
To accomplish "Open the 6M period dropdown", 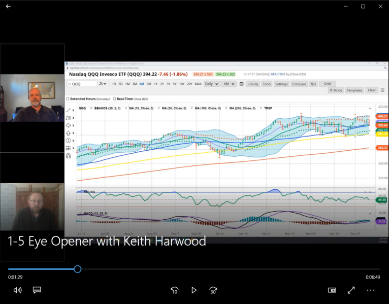I will tap(229, 84).
